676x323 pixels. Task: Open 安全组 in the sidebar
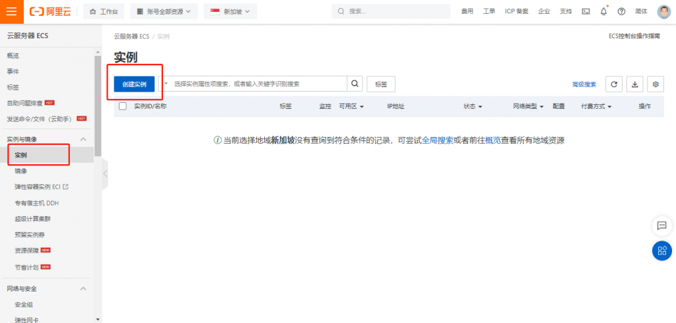point(24,305)
